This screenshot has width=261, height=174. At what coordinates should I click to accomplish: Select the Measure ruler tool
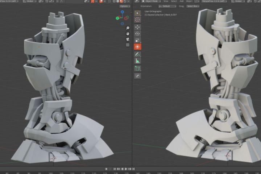coord(137,61)
